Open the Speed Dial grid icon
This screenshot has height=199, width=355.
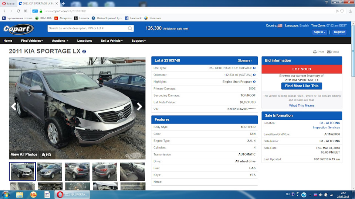26,11
